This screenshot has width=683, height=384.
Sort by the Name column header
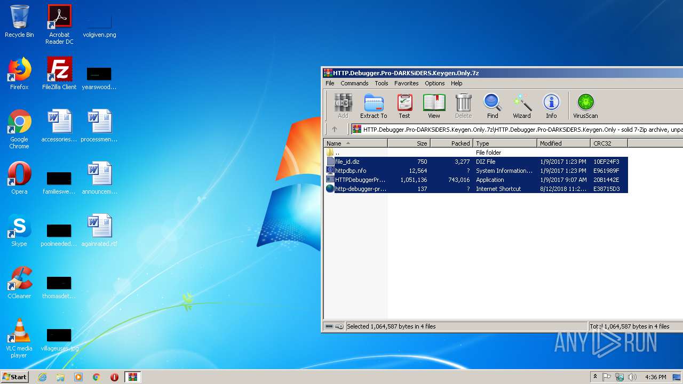pyautogui.click(x=355, y=143)
